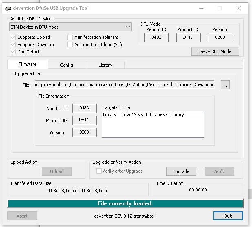Click the Time Duration value 00:00:00
Screen dimensions: 252x227
(198, 190)
